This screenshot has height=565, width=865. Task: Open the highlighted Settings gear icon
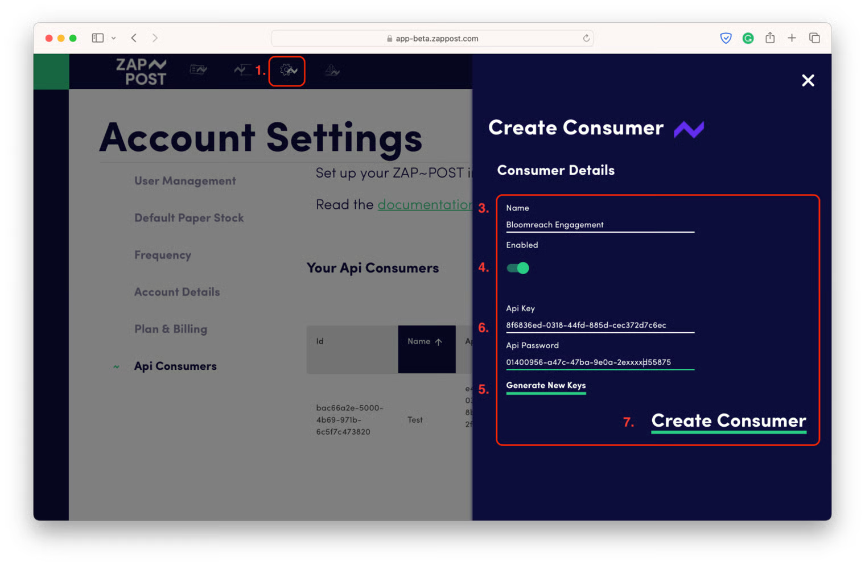(x=287, y=71)
